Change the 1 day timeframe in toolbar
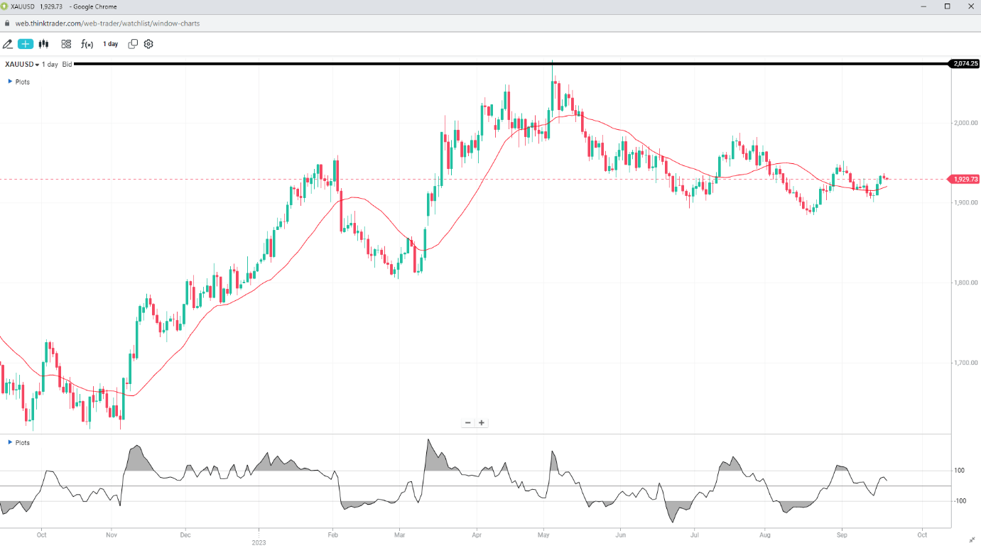Image resolution: width=981 pixels, height=548 pixels. click(110, 44)
